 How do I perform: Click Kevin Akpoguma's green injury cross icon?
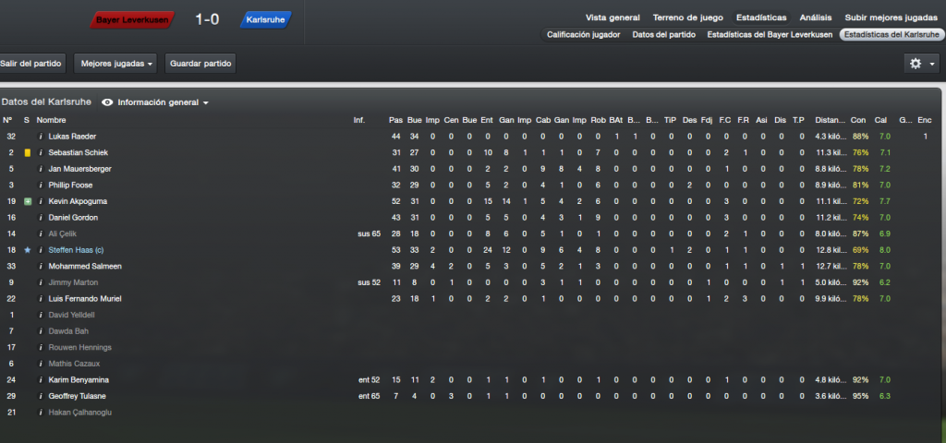click(27, 201)
